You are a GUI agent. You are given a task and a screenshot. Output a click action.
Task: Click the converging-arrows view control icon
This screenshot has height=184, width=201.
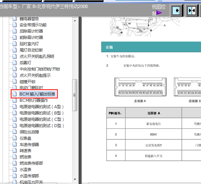(192, 10)
